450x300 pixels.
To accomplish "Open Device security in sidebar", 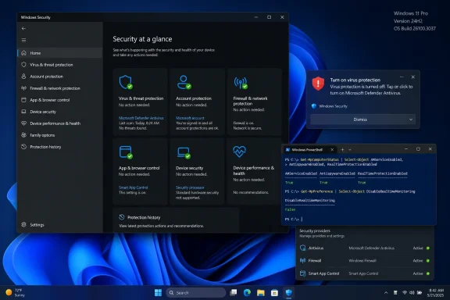I will [x=59, y=112].
